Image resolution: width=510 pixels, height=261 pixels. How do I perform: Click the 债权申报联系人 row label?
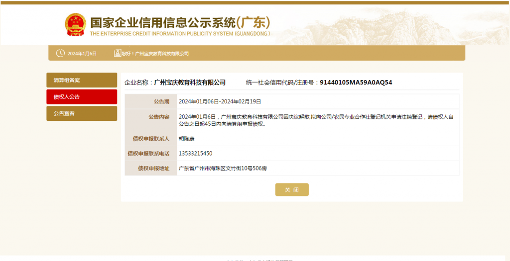(x=151, y=139)
